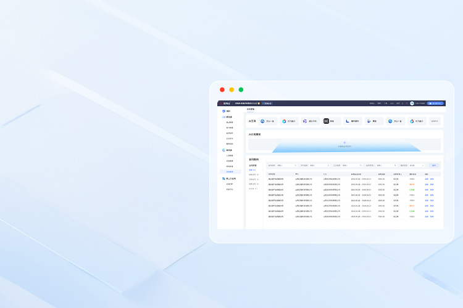463x308 pixels.
Task: Expand the fourth filter field's dropdown arrow
Action: tap(393, 165)
